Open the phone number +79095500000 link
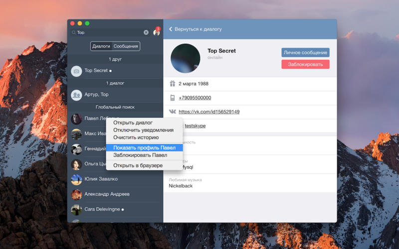Viewport: 399px width, 249px height. [195, 98]
